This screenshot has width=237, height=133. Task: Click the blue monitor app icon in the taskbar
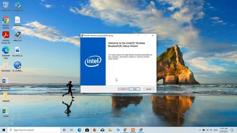118,130
